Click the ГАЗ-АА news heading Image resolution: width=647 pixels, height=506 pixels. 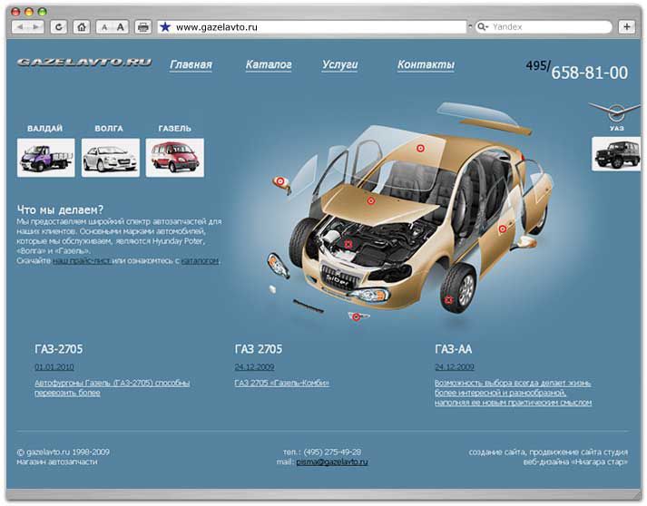click(x=453, y=349)
